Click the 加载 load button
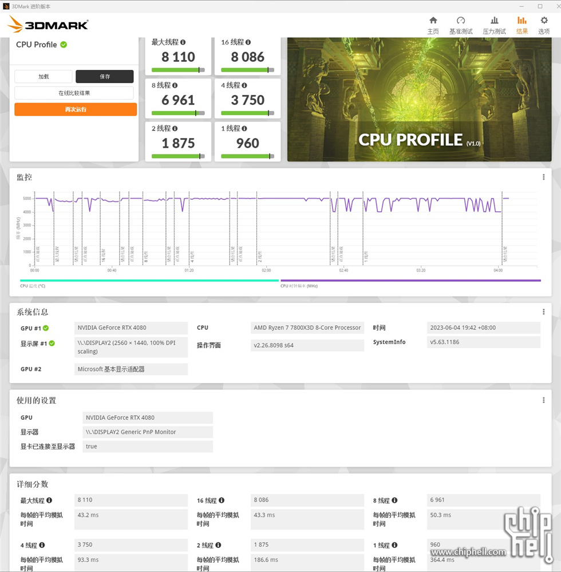The height and width of the screenshot is (572, 561). coord(44,77)
